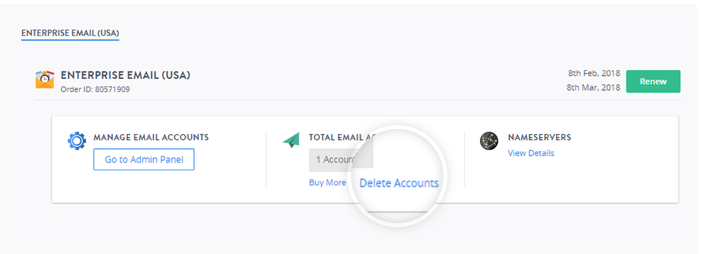Follow the Buy More link
The width and height of the screenshot is (702, 254).
pos(328,183)
